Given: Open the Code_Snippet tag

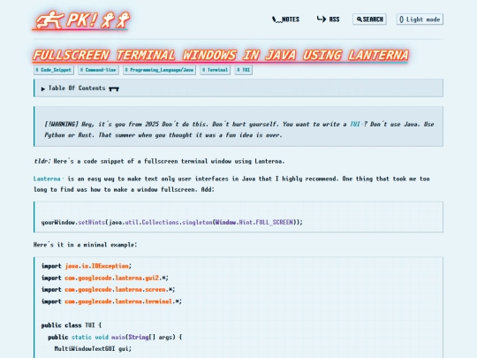Looking at the screenshot, I should [54, 70].
